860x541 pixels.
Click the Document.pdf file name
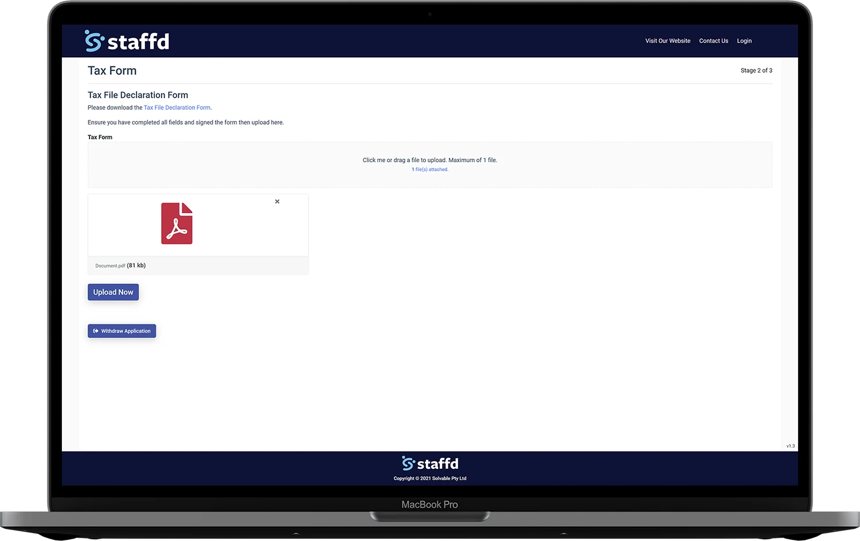pos(110,266)
